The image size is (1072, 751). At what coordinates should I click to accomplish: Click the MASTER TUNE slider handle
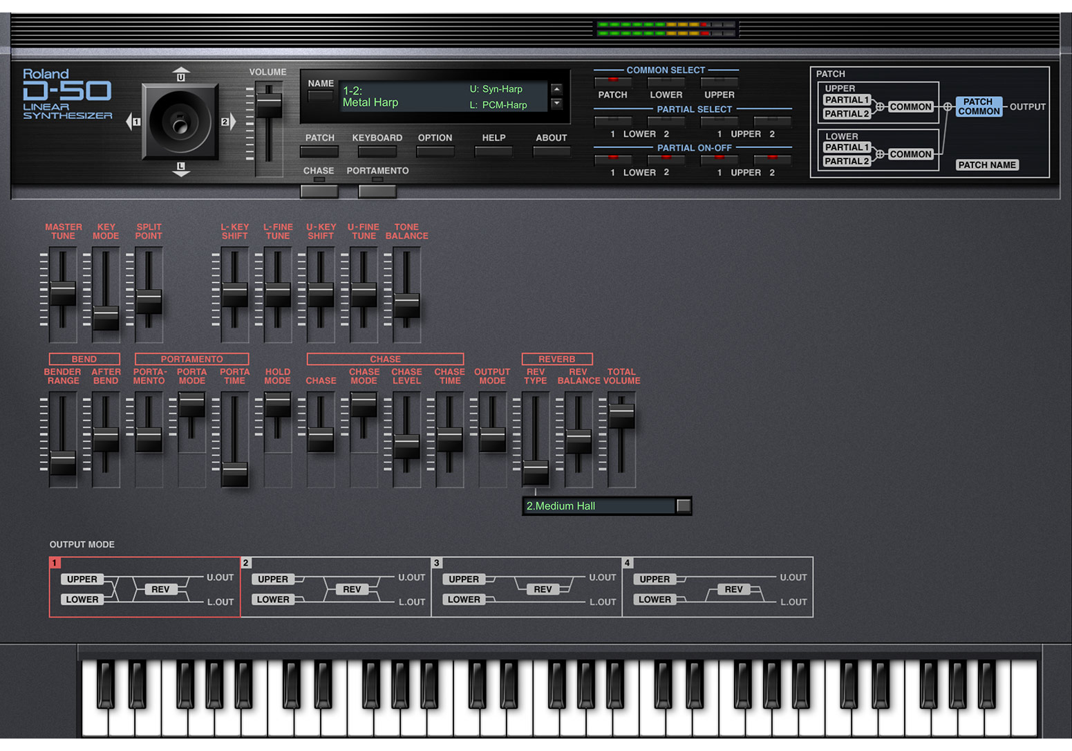[63, 294]
